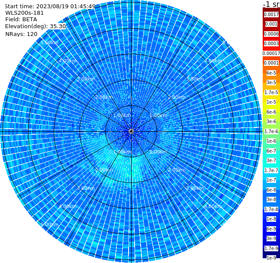This screenshot has height=263, width=280.
Task: Select the northwest 3.00km range ring label
Action: pos(86,79)
